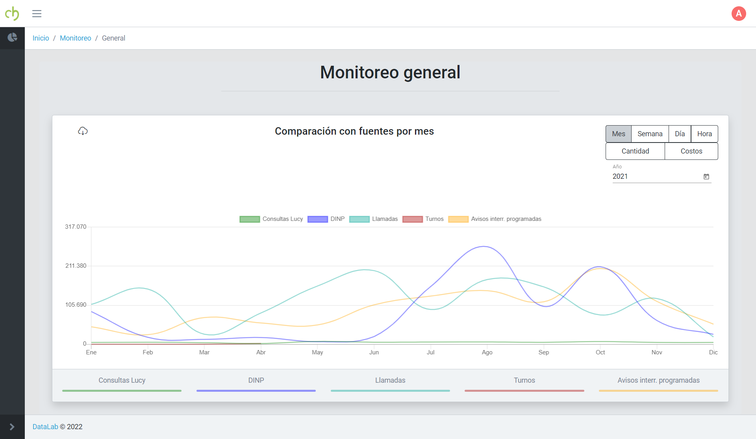Go to Monitoreo breadcrumb link
Viewport: 756px width, 439px height.
[x=75, y=38]
